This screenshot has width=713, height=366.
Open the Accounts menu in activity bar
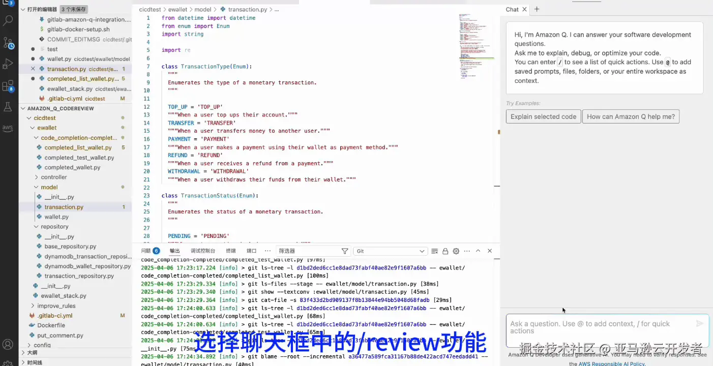(x=8, y=345)
